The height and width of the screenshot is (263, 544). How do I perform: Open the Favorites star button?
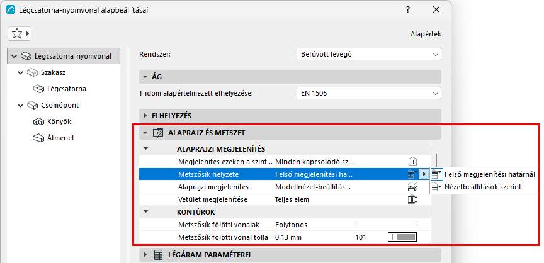(20, 33)
